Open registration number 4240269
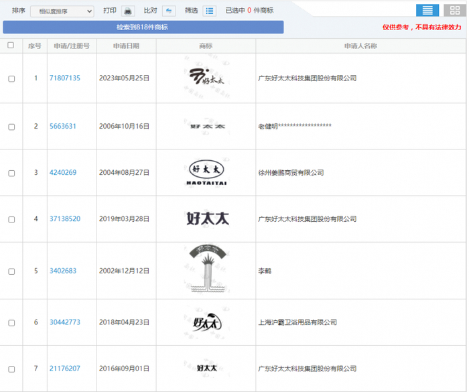Image resolution: width=469 pixels, height=392 pixels. [x=63, y=173]
